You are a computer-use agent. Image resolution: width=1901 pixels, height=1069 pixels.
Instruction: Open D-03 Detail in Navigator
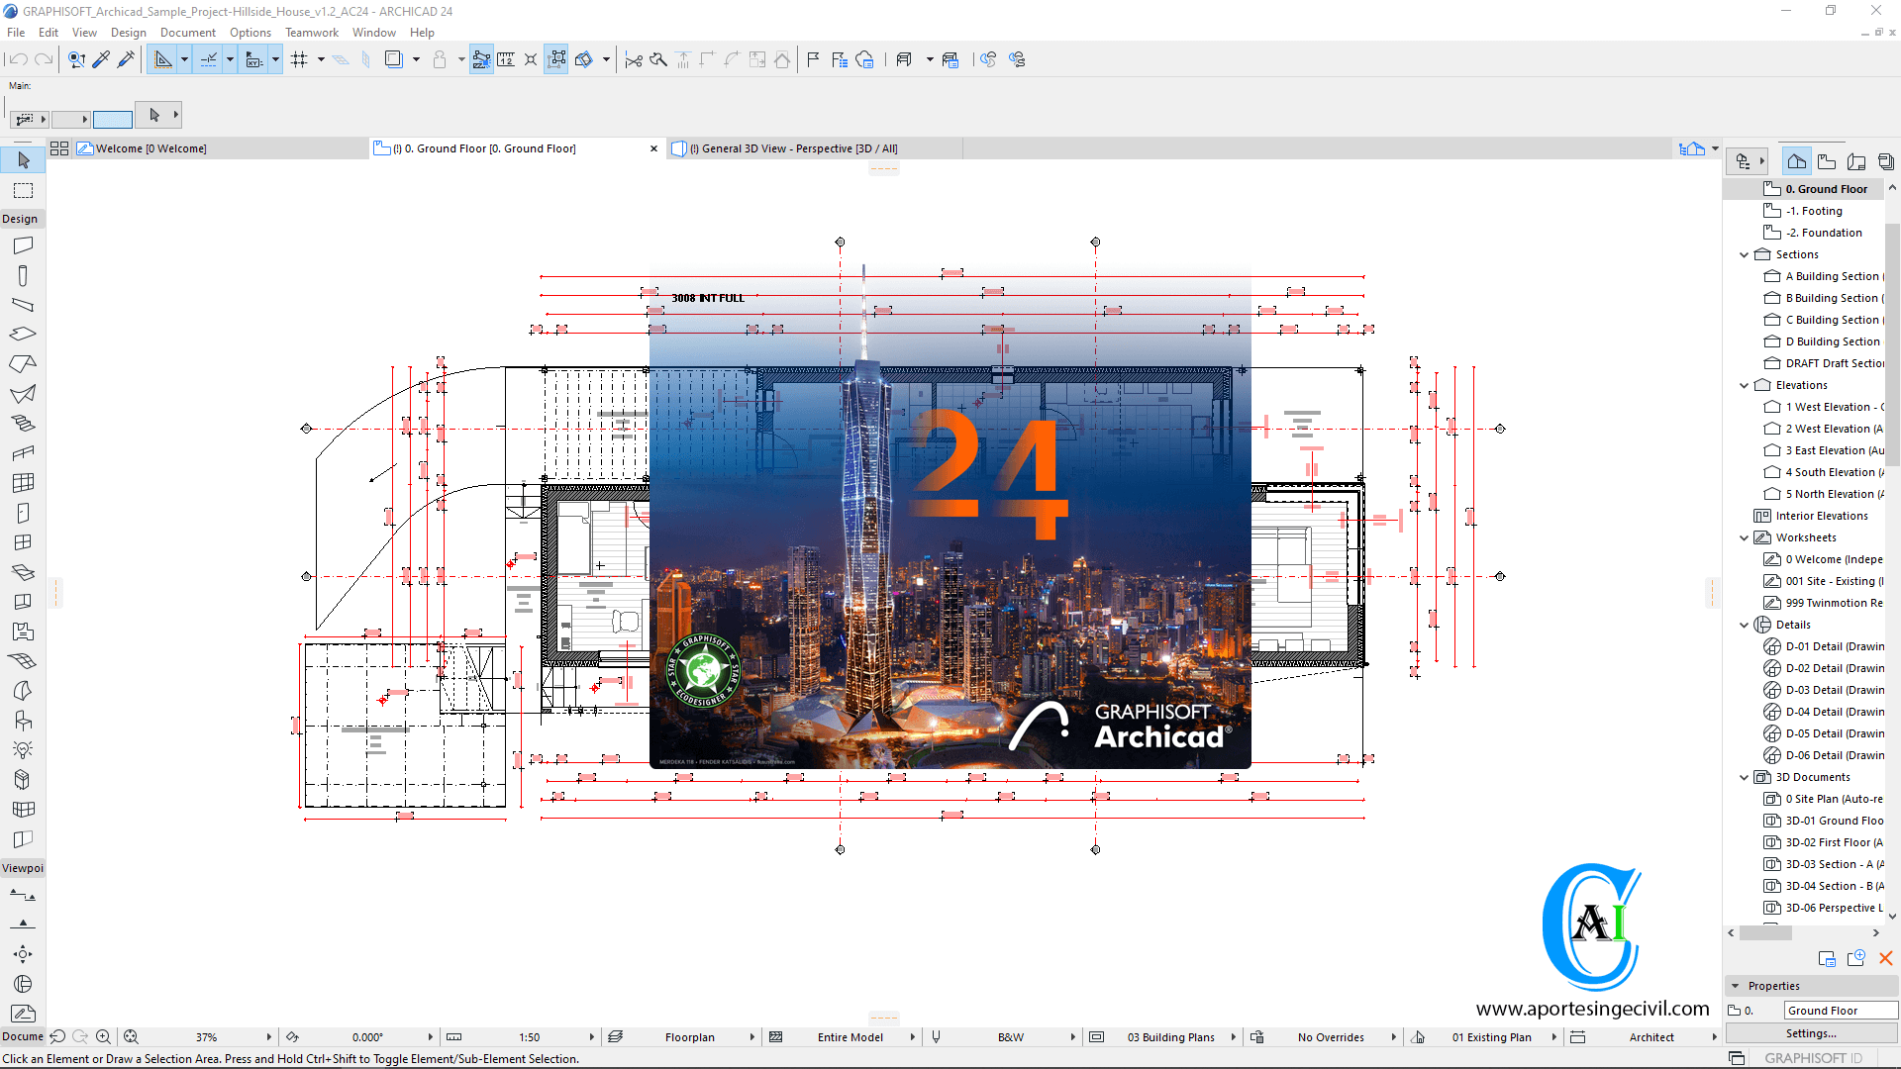[x=1824, y=690]
